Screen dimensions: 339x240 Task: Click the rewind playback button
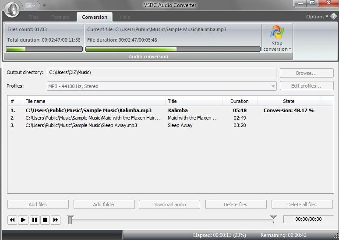tap(12, 220)
